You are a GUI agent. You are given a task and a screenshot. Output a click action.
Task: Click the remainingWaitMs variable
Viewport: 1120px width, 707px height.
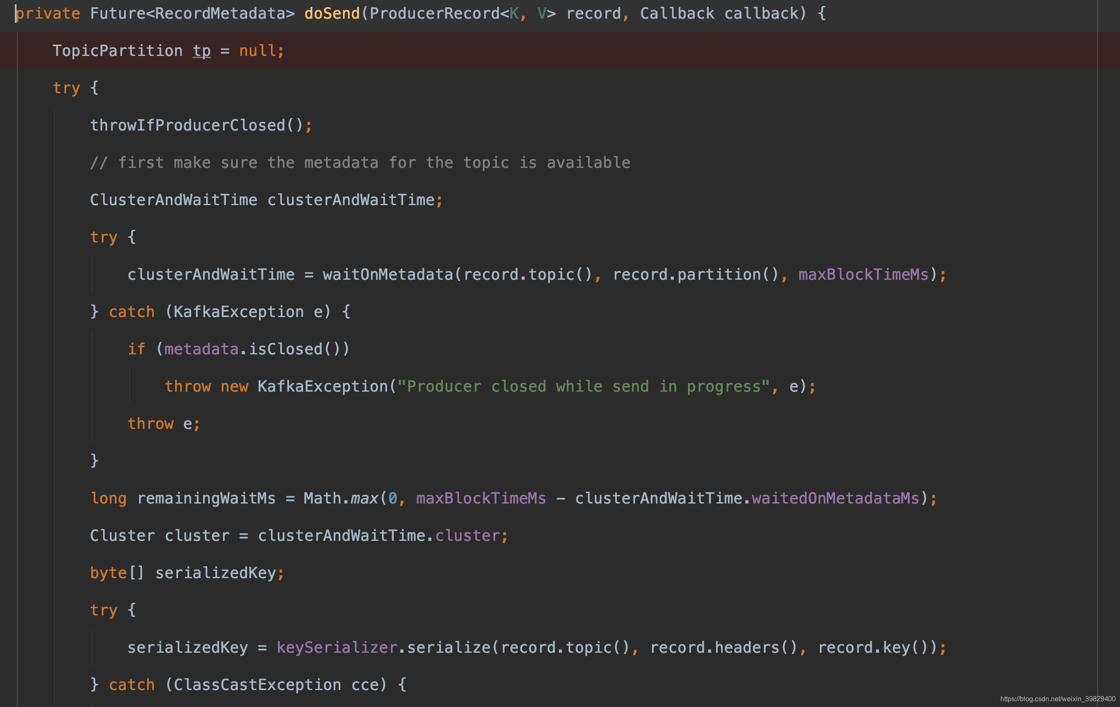pyautogui.click(x=206, y=498)
